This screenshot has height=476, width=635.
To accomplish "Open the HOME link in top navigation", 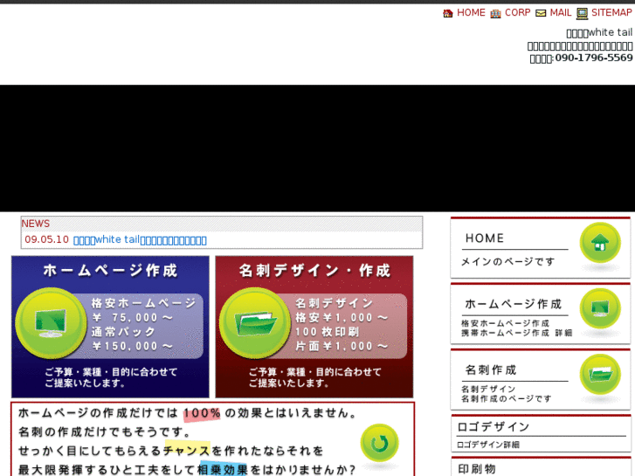I will (471, 12).
